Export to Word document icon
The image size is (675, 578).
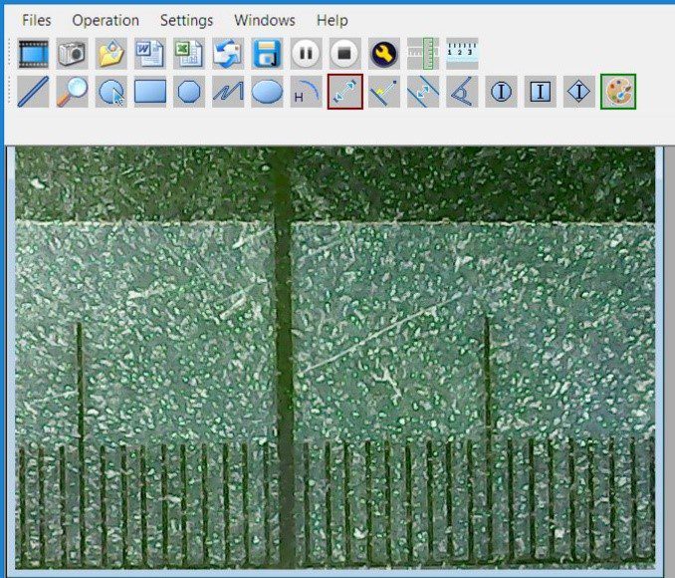point(149,54)
